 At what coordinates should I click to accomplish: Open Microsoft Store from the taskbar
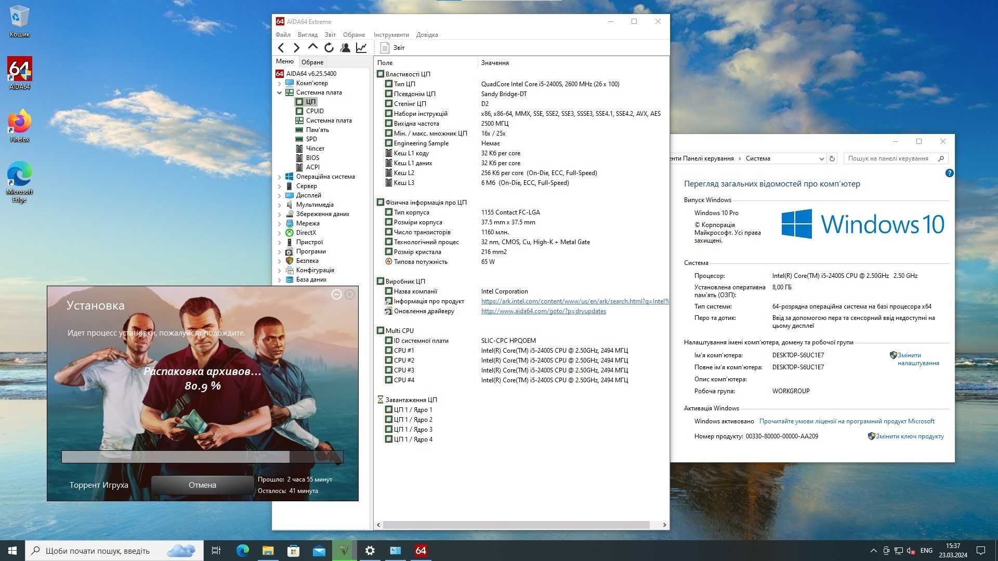[293, 551]
